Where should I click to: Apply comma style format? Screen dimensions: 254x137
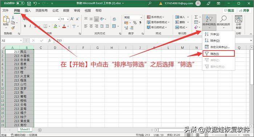140,23
